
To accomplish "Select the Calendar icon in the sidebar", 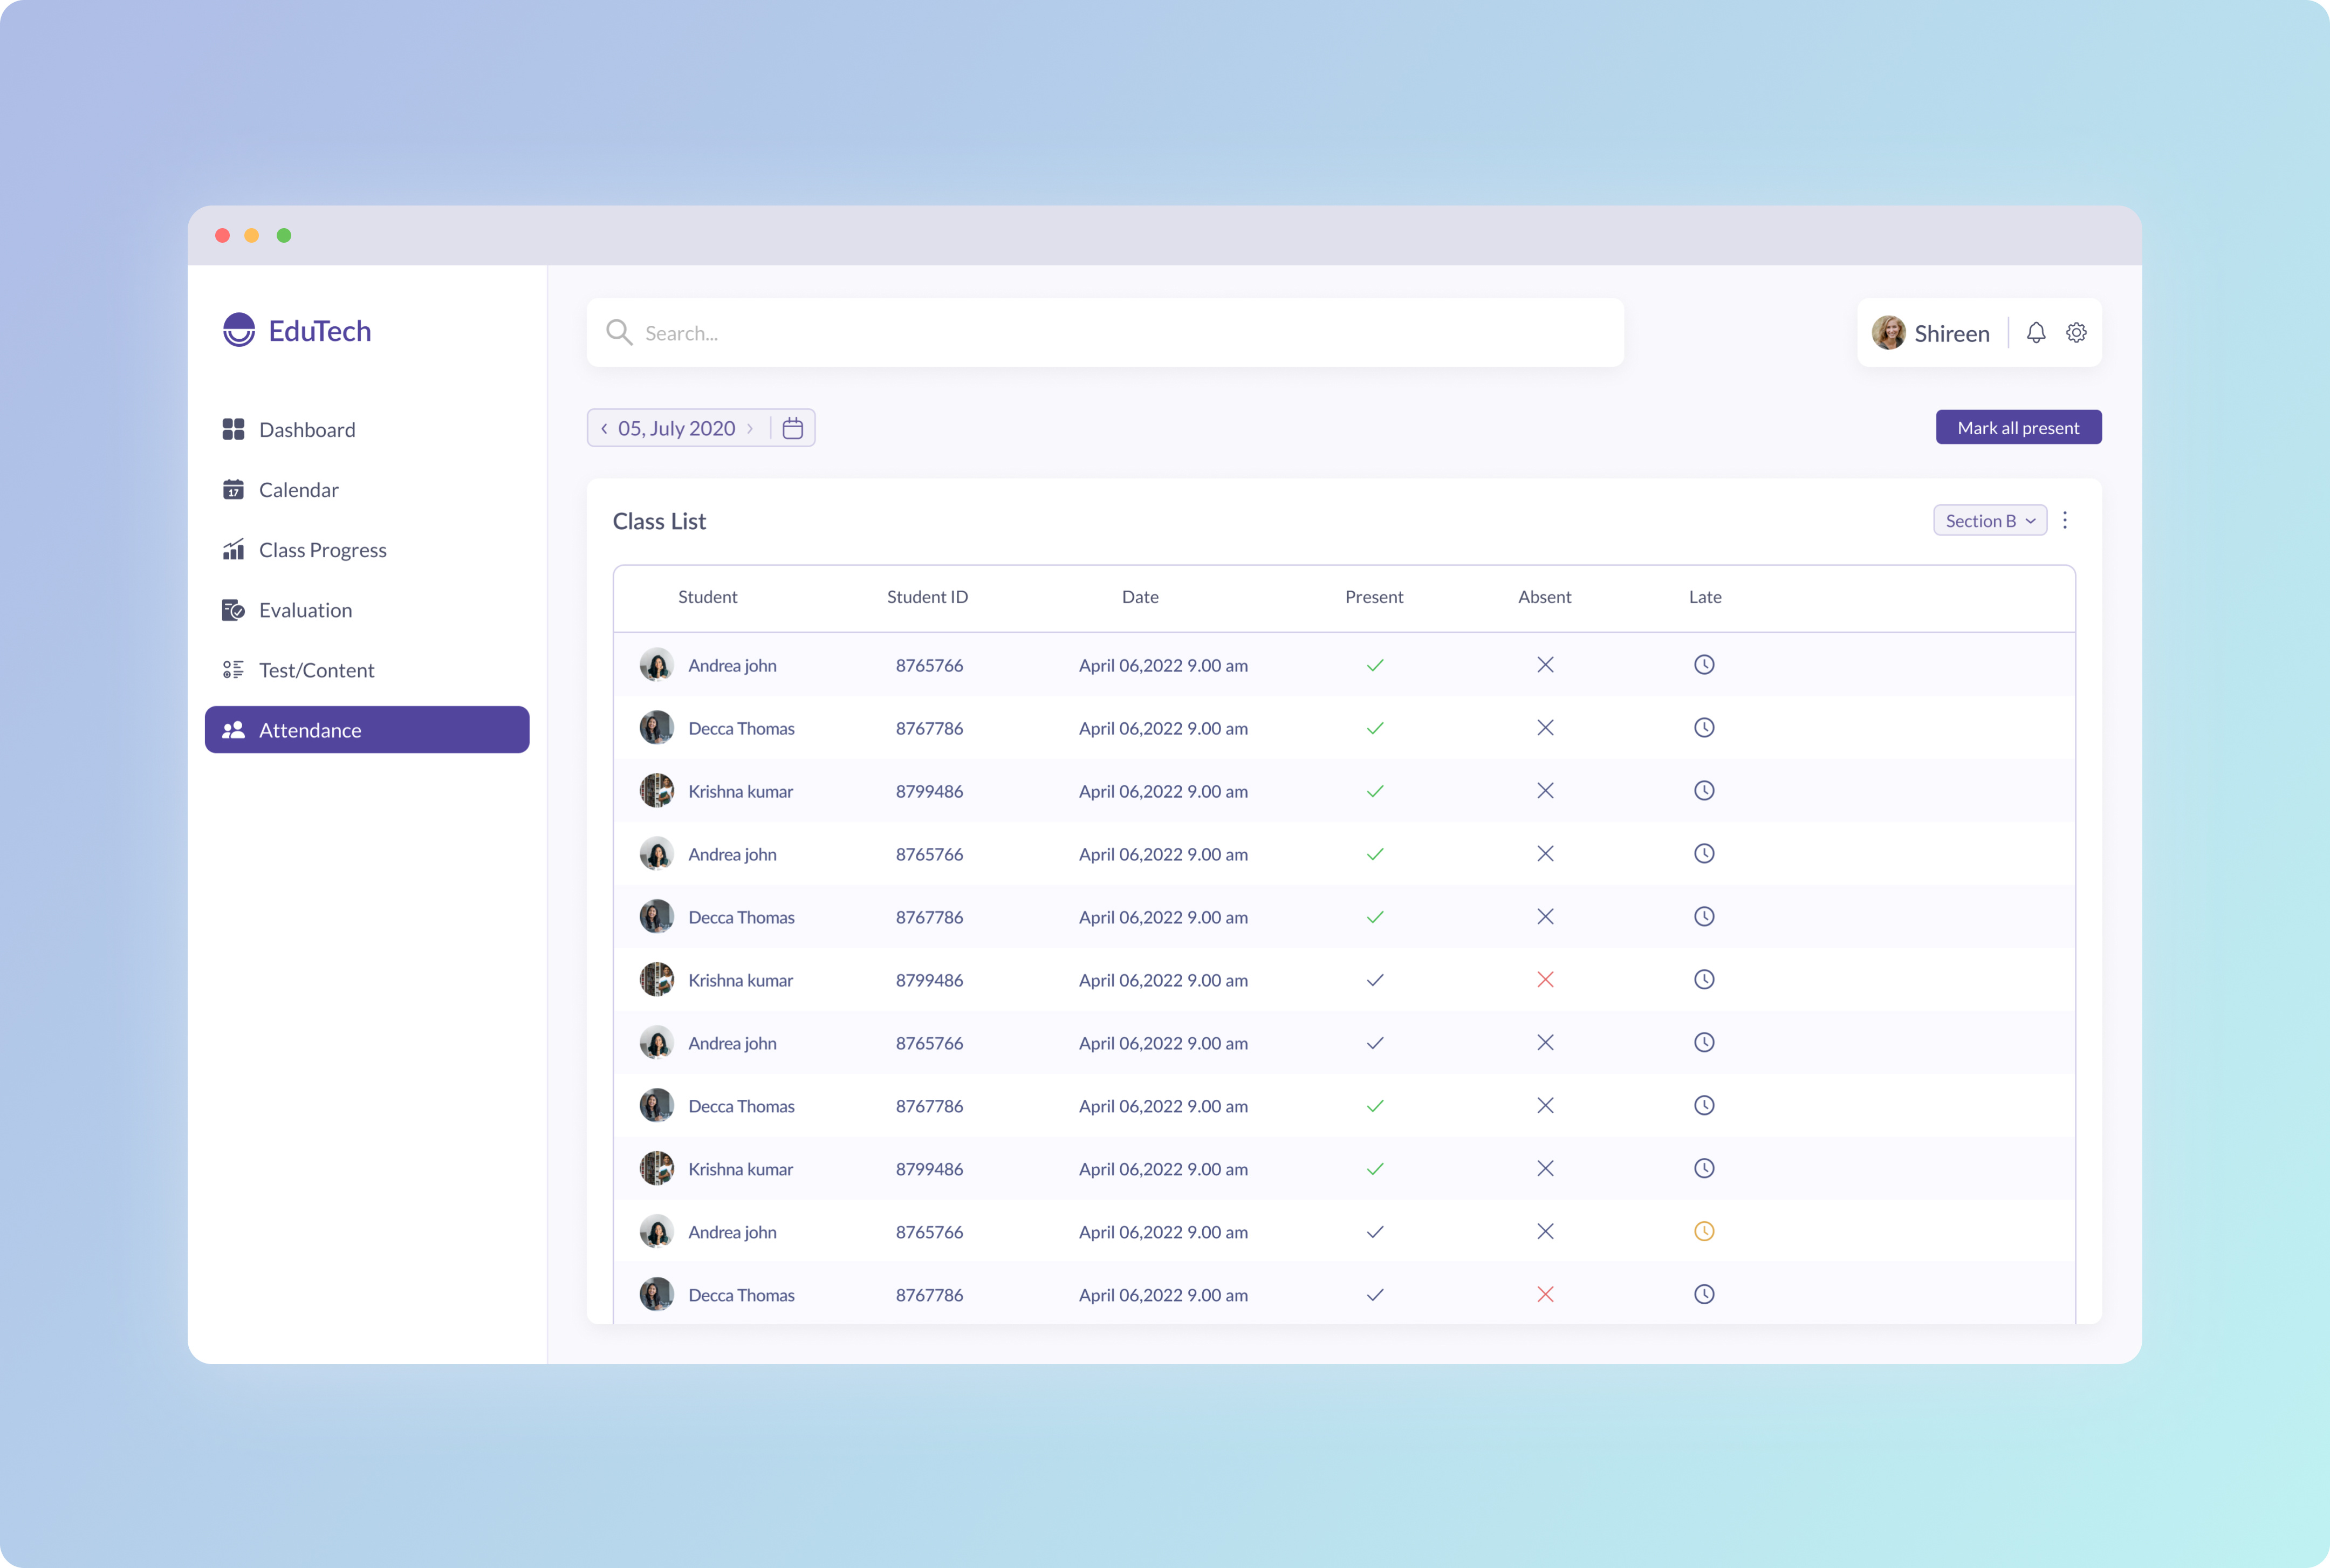I will [234, 489].
